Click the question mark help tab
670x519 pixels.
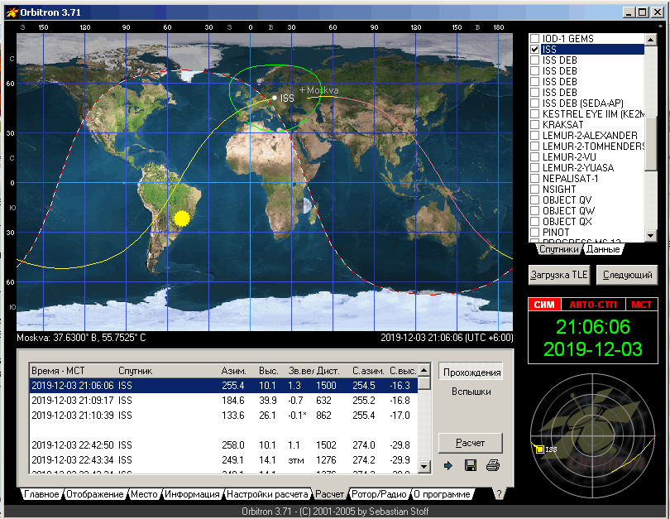tap(499, 494)
